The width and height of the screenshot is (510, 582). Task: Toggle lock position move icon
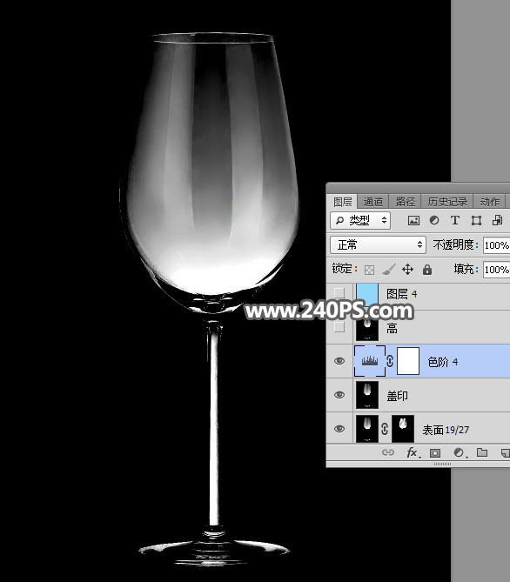(407, 270)
